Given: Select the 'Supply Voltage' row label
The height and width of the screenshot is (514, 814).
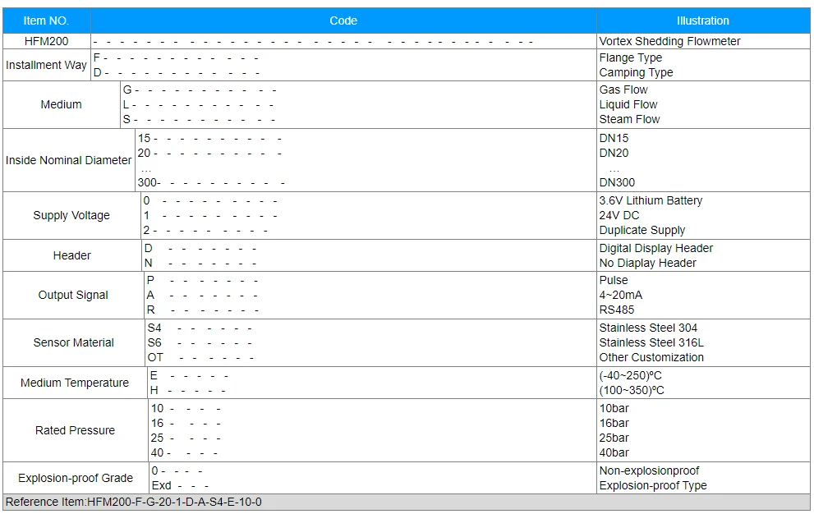Looking at the screenshot, I should 71,215.
